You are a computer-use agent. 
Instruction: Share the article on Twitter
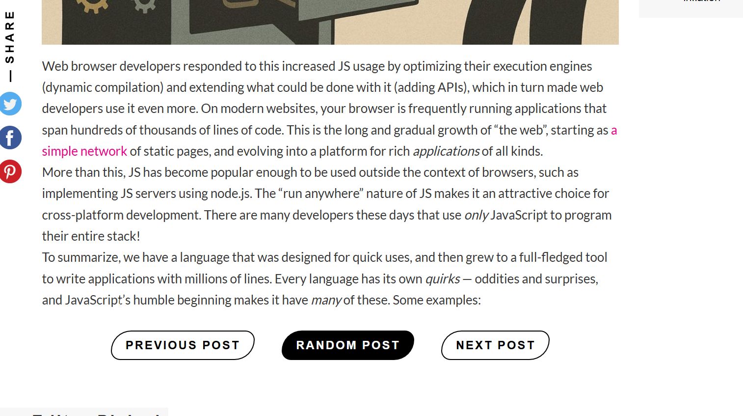[10, 104]
